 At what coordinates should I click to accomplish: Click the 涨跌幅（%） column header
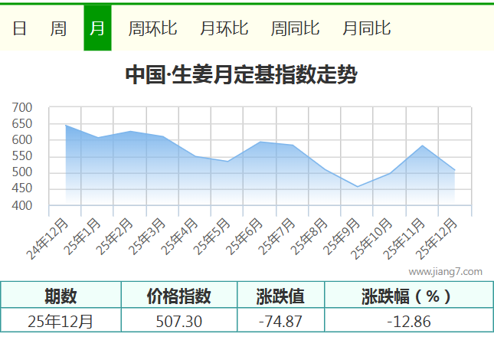[405, 296]
